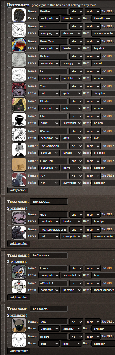Open Toby's scrappy perk dropdown

coord(71,329)
